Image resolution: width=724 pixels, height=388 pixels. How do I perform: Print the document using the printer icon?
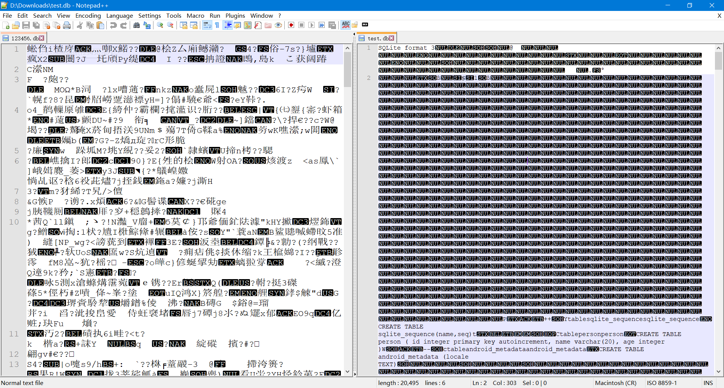tap(67, 25)
